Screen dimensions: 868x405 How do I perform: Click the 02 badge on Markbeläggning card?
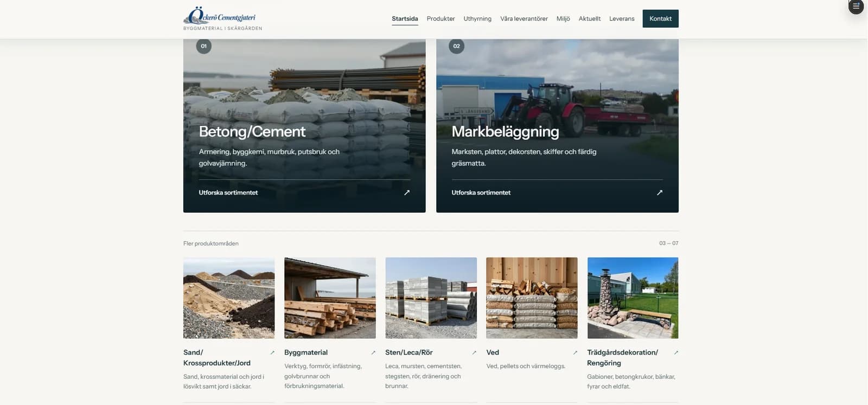click(457, 46)
